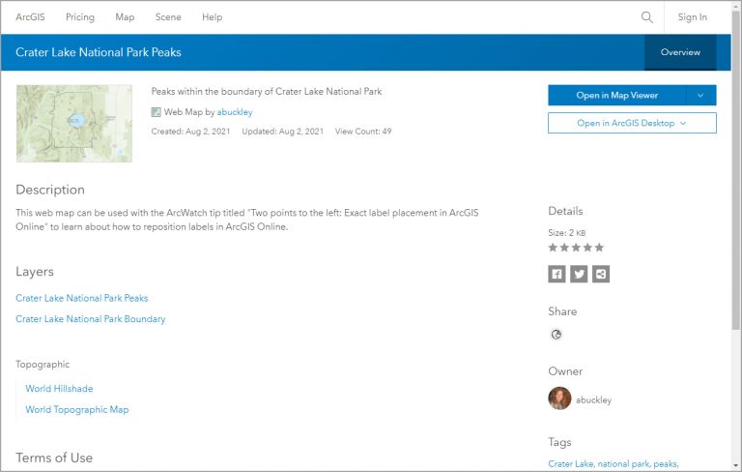Open Crater Lake National Park Boundary layer link
Image resolution: width=742 pixels, height=472 pixels.
click(x=91, y=319)
